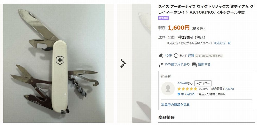Click the bid gavel icon
Screen dimensions: 257x125
(x=161, y=56)
